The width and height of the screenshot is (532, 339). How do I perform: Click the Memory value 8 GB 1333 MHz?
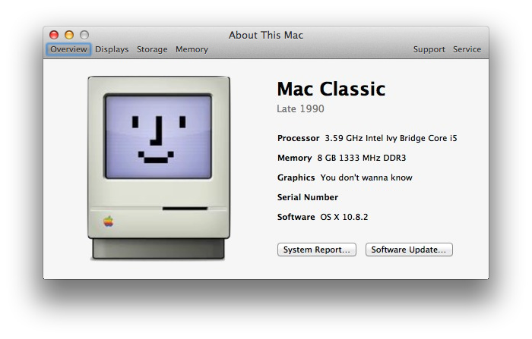tap(362, 158)
